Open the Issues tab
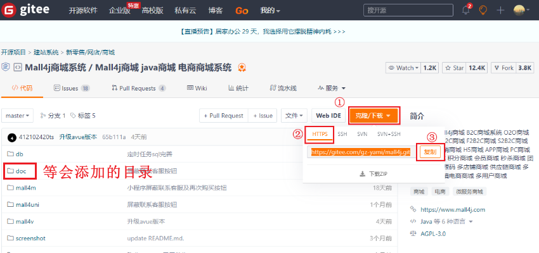This screenshot has width=539, height=253. click(72, 89)
